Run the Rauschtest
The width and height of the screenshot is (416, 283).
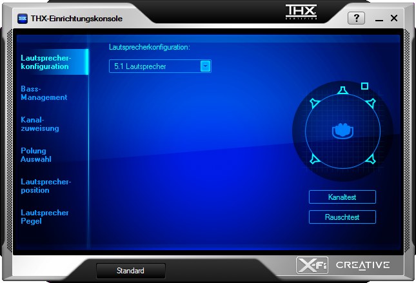[x=342, y=217]
